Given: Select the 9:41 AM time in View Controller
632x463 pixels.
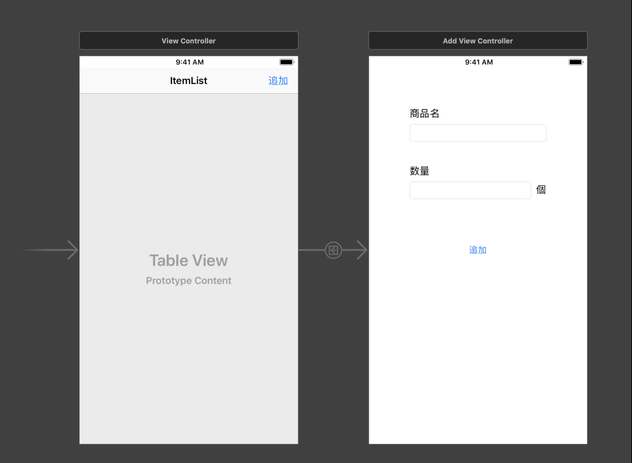Looking at the screenshot, I should [x=190, y=62].
